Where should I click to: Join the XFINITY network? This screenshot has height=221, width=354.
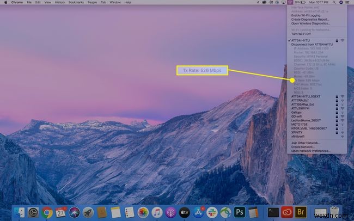point(317,132)
